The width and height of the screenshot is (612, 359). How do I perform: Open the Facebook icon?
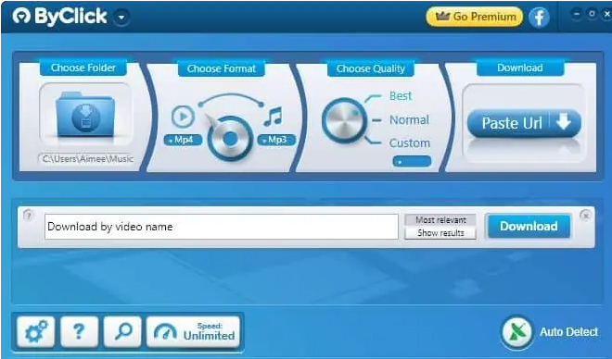coord(540,18)
